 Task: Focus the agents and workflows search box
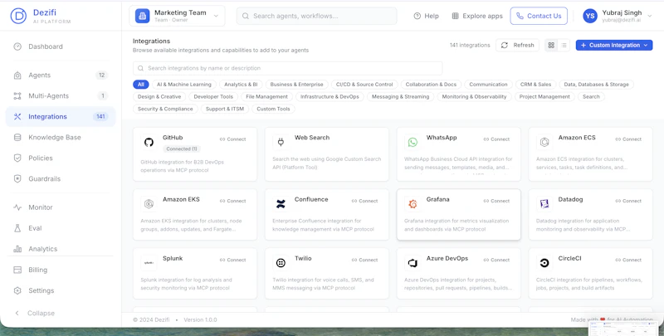pos(316,16)
